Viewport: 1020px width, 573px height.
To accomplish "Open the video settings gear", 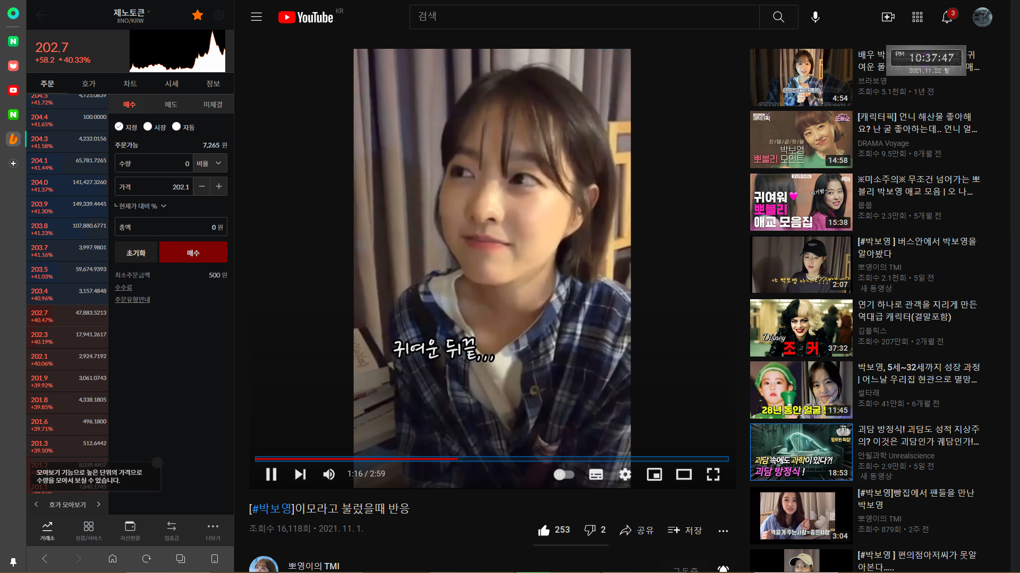I will [625, 474].
